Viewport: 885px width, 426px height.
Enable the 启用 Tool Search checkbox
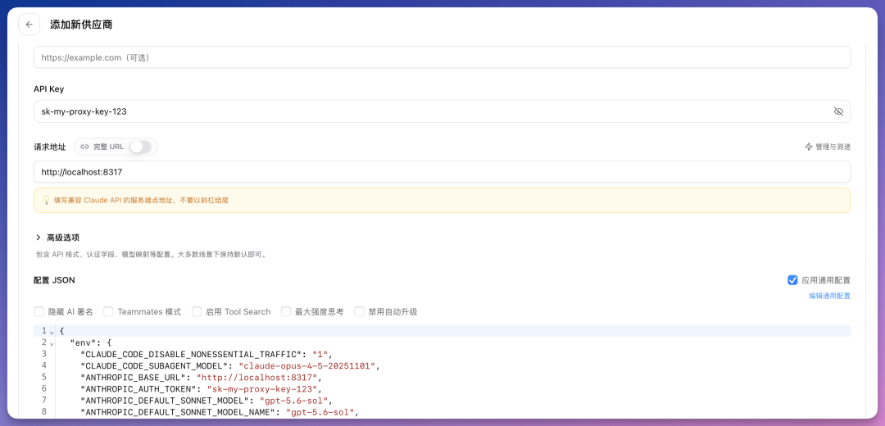[197, 312]
